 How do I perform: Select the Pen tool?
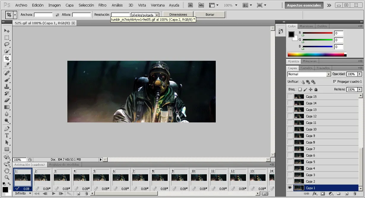coord(7,129)
